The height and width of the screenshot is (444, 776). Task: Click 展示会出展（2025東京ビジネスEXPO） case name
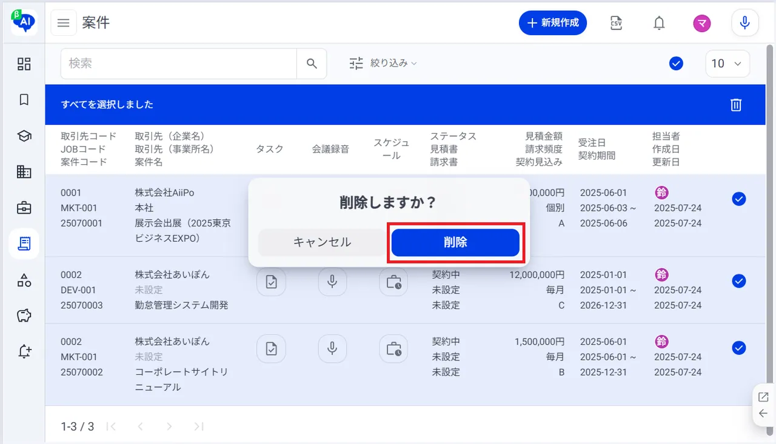click(182, 231)
